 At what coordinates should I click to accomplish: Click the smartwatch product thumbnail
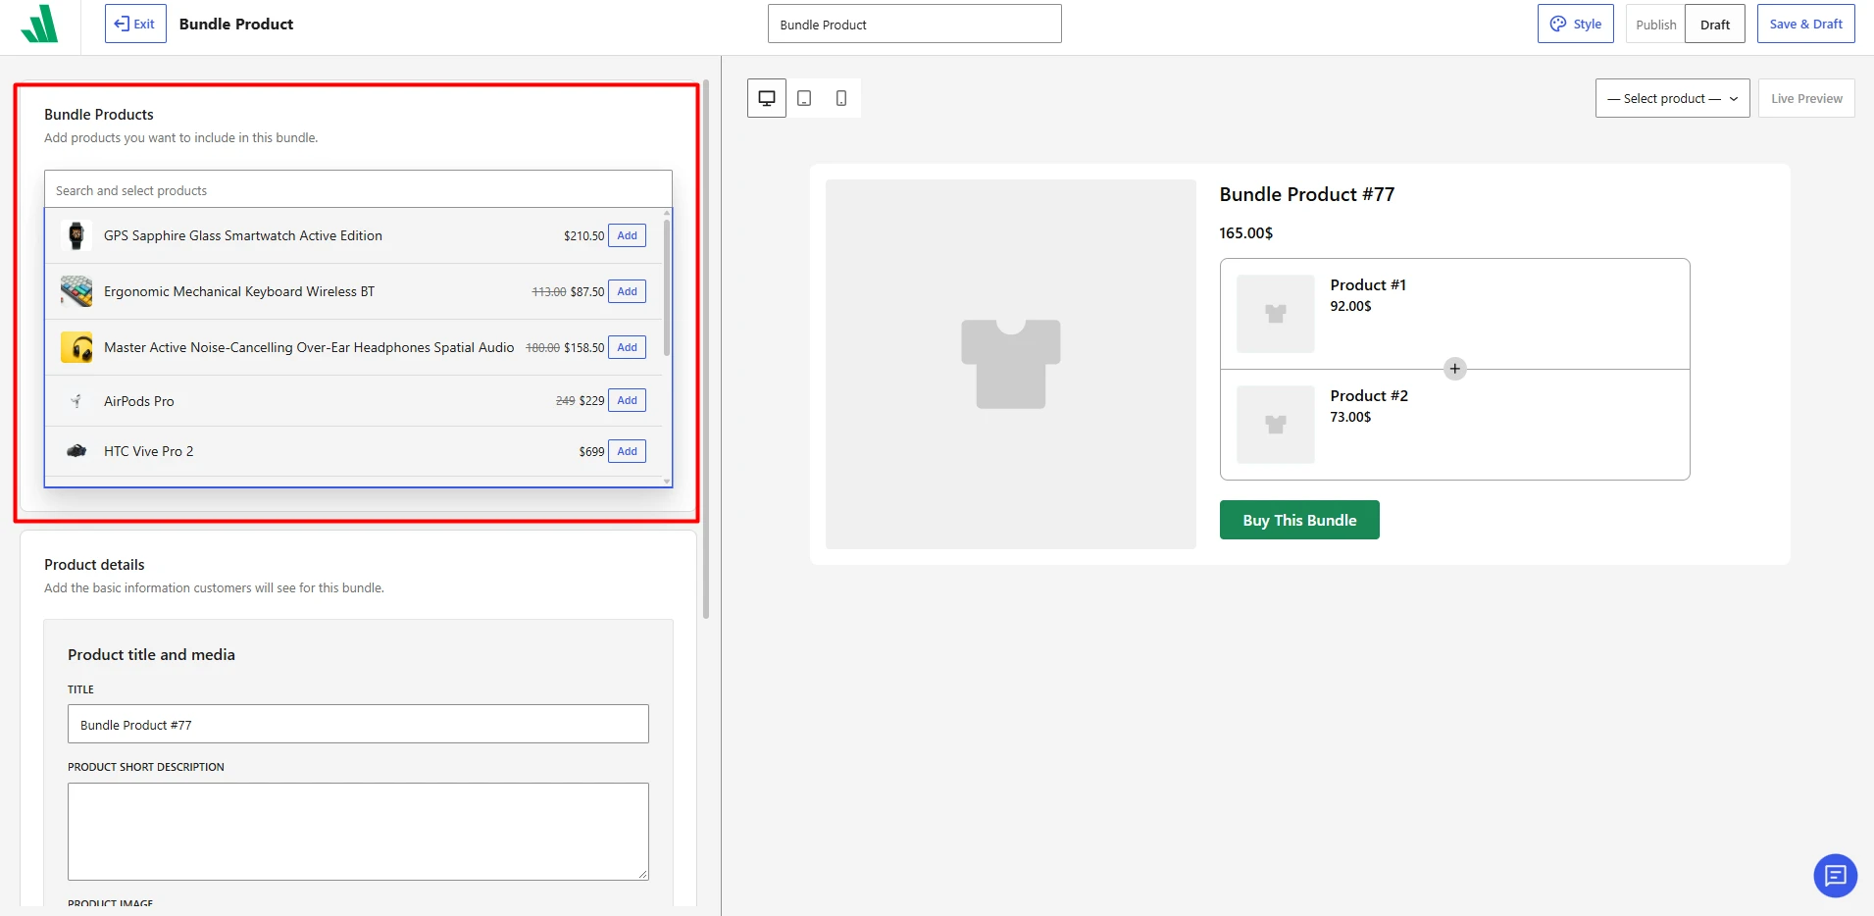(x=76, y=235)
